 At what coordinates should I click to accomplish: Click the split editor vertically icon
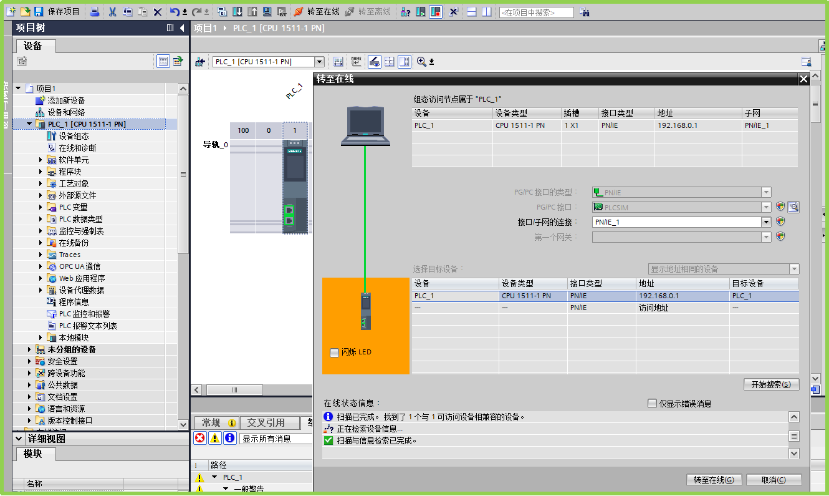486,11
